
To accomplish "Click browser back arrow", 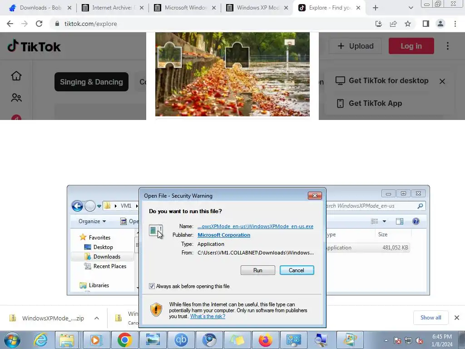I will (10, 24).
